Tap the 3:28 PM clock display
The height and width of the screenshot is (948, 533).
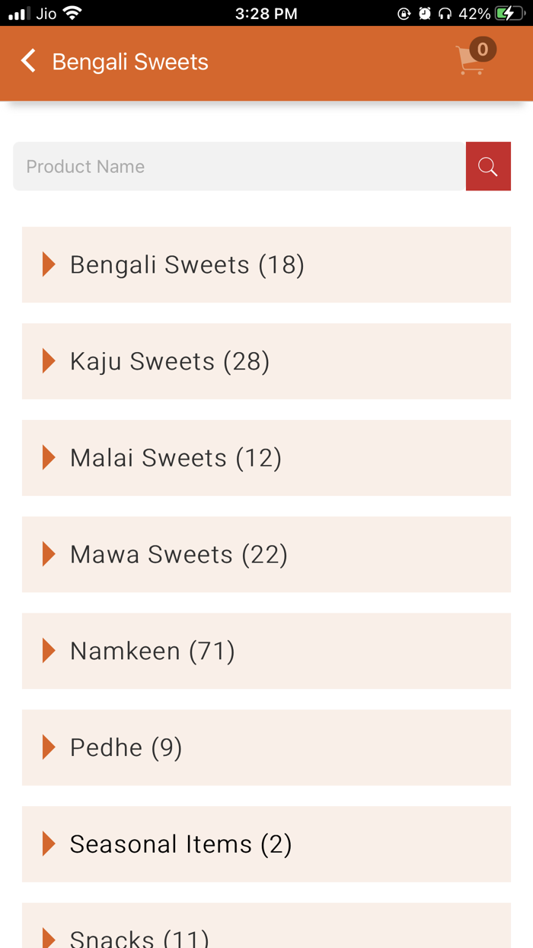click(266, 12)
